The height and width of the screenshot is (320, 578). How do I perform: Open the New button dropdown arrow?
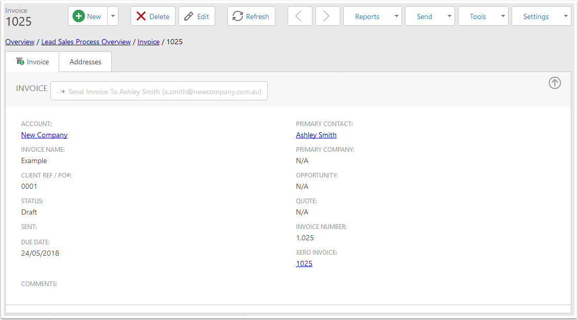(x=113, y=16)
